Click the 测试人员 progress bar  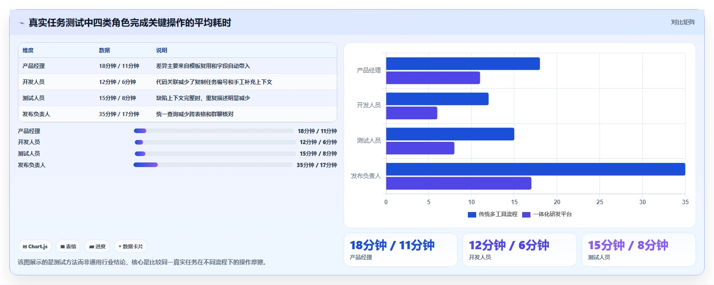(215, 154)
